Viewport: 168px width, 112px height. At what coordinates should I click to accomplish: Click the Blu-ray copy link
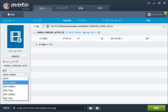pyautogui.click(x=89, y=32)
